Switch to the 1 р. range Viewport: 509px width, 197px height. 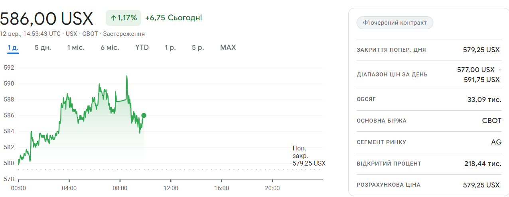click(170, 48)
